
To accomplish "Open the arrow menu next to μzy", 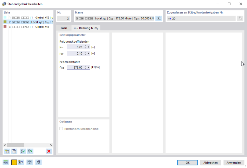I will (88, 54).
